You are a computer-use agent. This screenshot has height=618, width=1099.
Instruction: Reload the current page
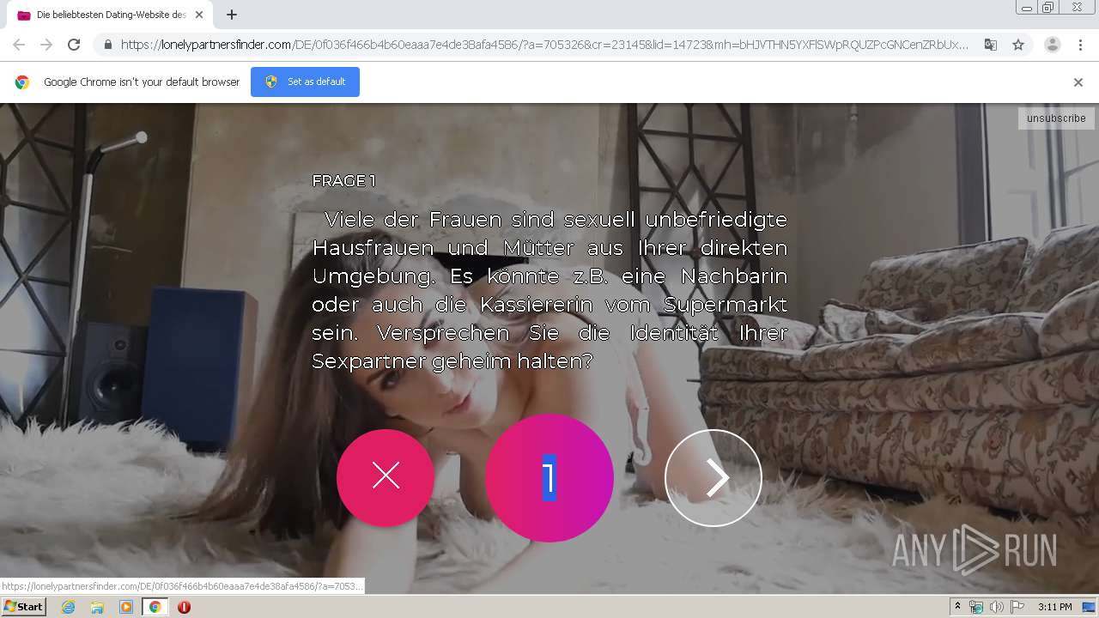point(74,45)
